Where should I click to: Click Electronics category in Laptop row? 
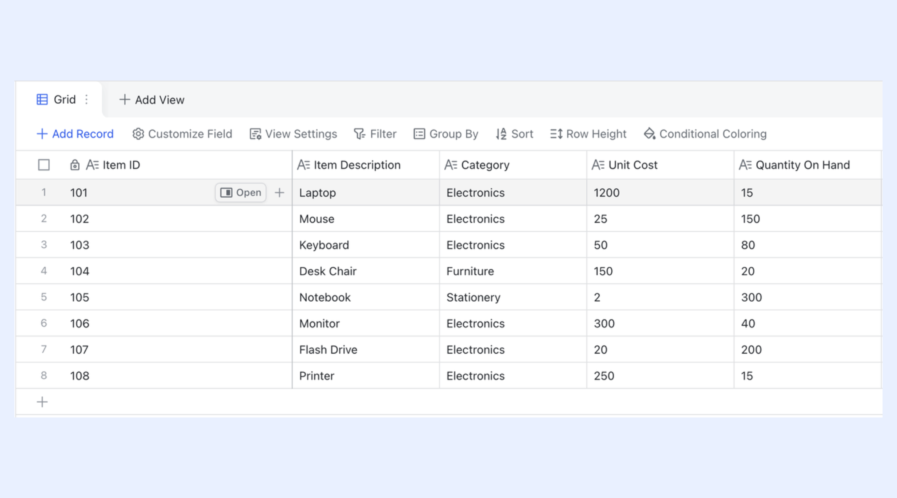pos(513,193)
